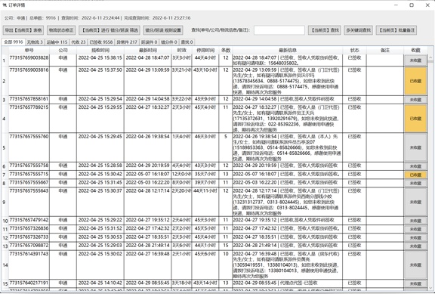Click latest info cell 代理点代签-已签收

(x=288, y=283)
